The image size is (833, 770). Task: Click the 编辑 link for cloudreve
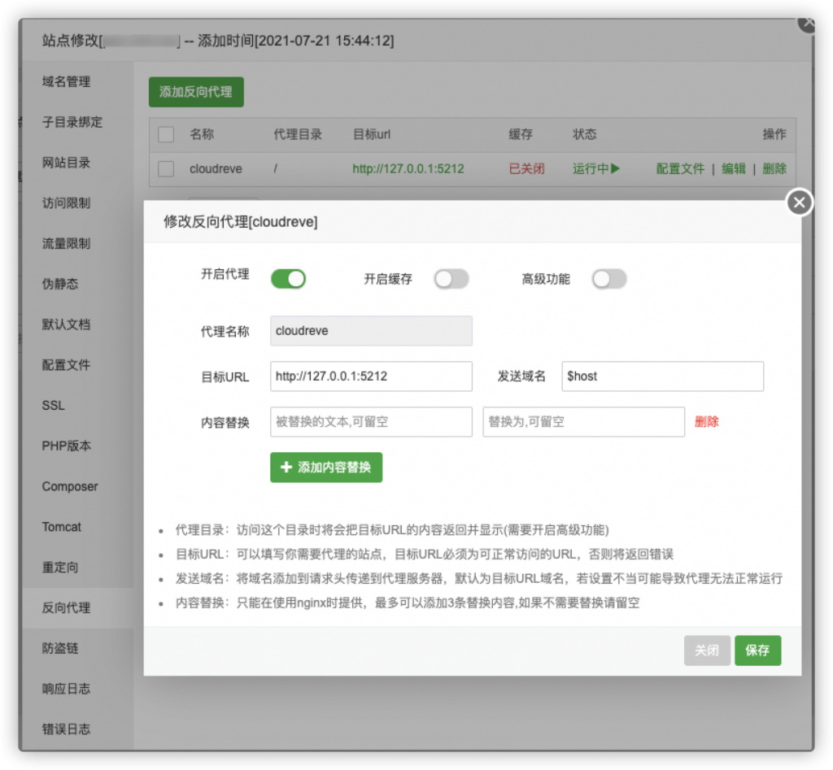[x=733, y=169]
